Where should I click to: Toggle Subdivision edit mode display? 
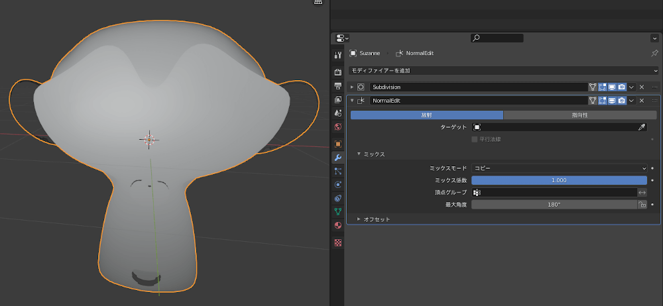point(602,87)
